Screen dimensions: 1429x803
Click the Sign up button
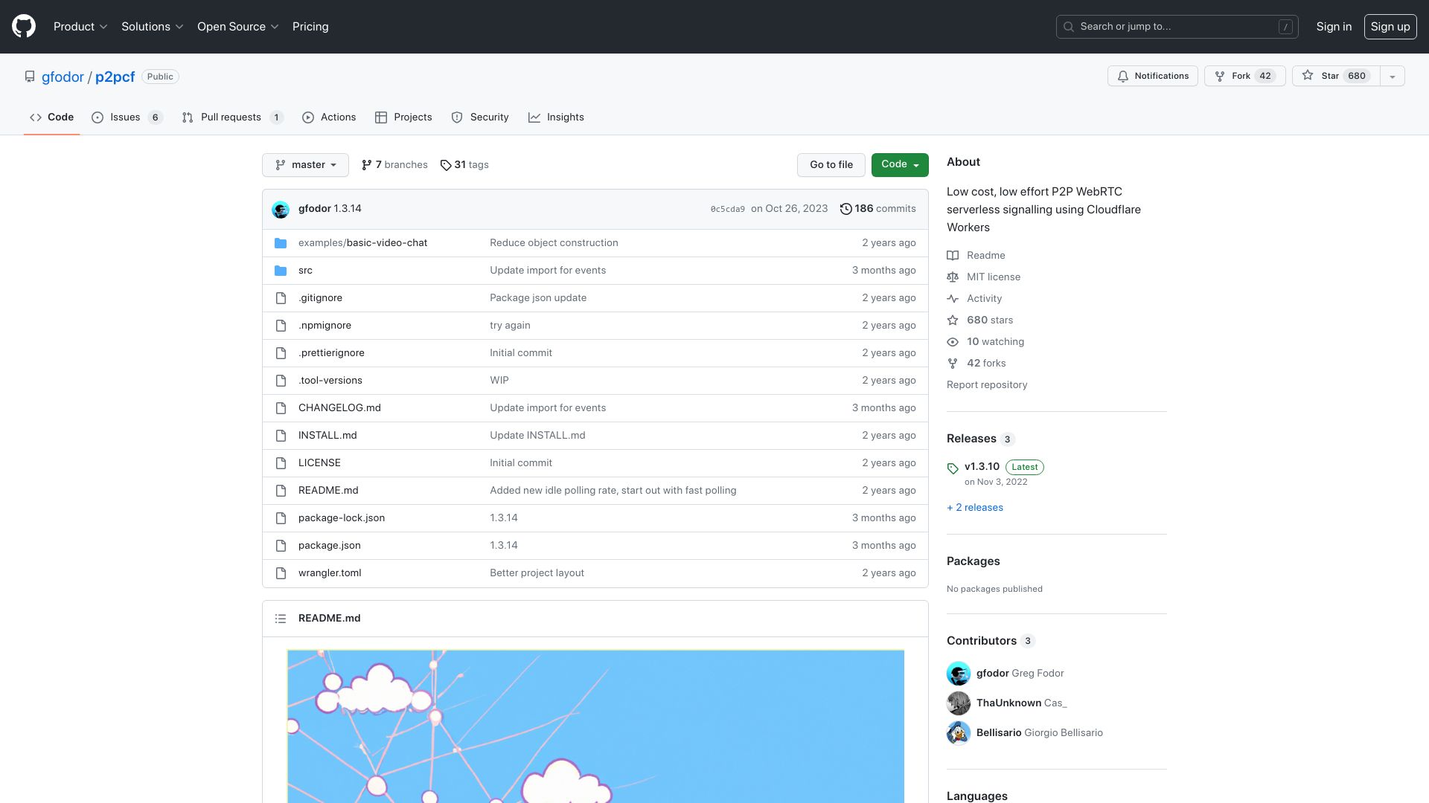click(1390, 27)
